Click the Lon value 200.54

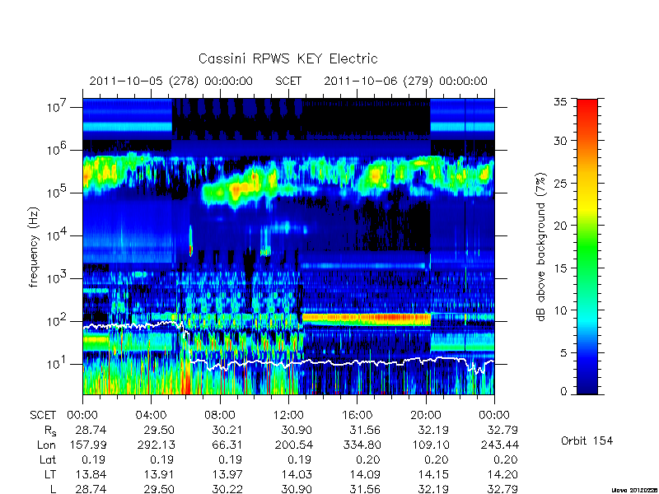[x=294, y=445]
